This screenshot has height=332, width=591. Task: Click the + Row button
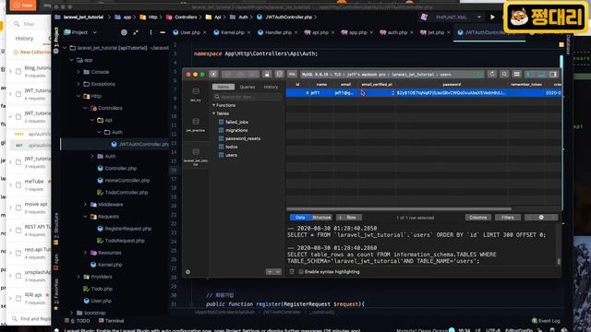click(x=349, y=218)
